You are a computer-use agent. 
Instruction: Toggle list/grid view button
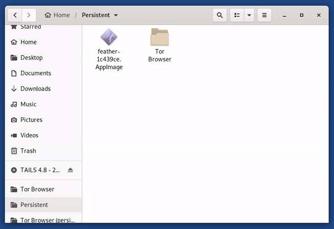point(237,15)
